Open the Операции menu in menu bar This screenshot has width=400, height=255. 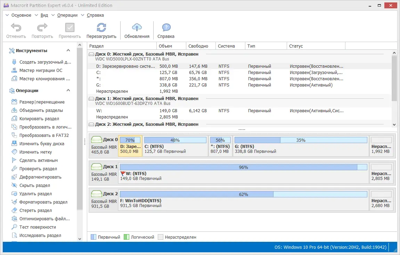coord(67,15)
